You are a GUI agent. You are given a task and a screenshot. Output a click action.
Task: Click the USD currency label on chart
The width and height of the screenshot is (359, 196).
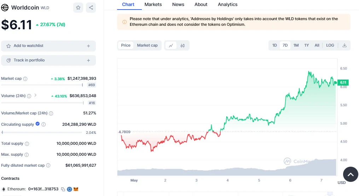[x=342, y=183]
